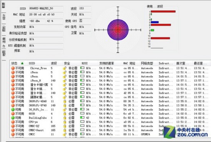
Task: Click the blue channel 5 usage bar
Action: [155, 22]
